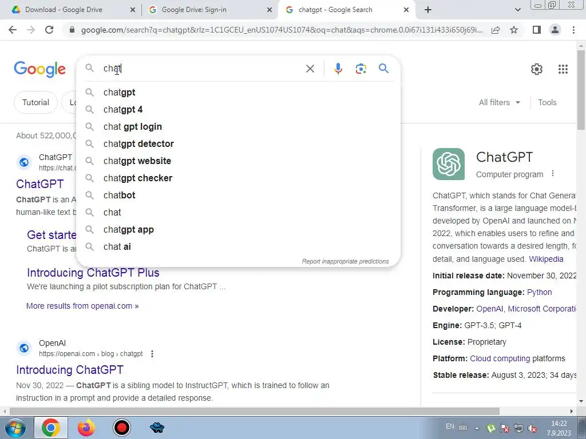Open a new browser tab

point(428,10)
